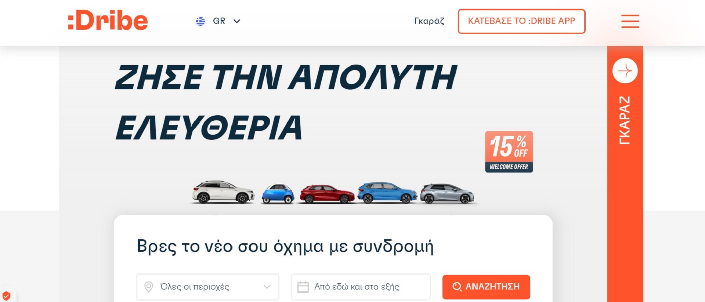Click the shield badge icon in the corner
The image size is (705, 302).
pos(6,296)
